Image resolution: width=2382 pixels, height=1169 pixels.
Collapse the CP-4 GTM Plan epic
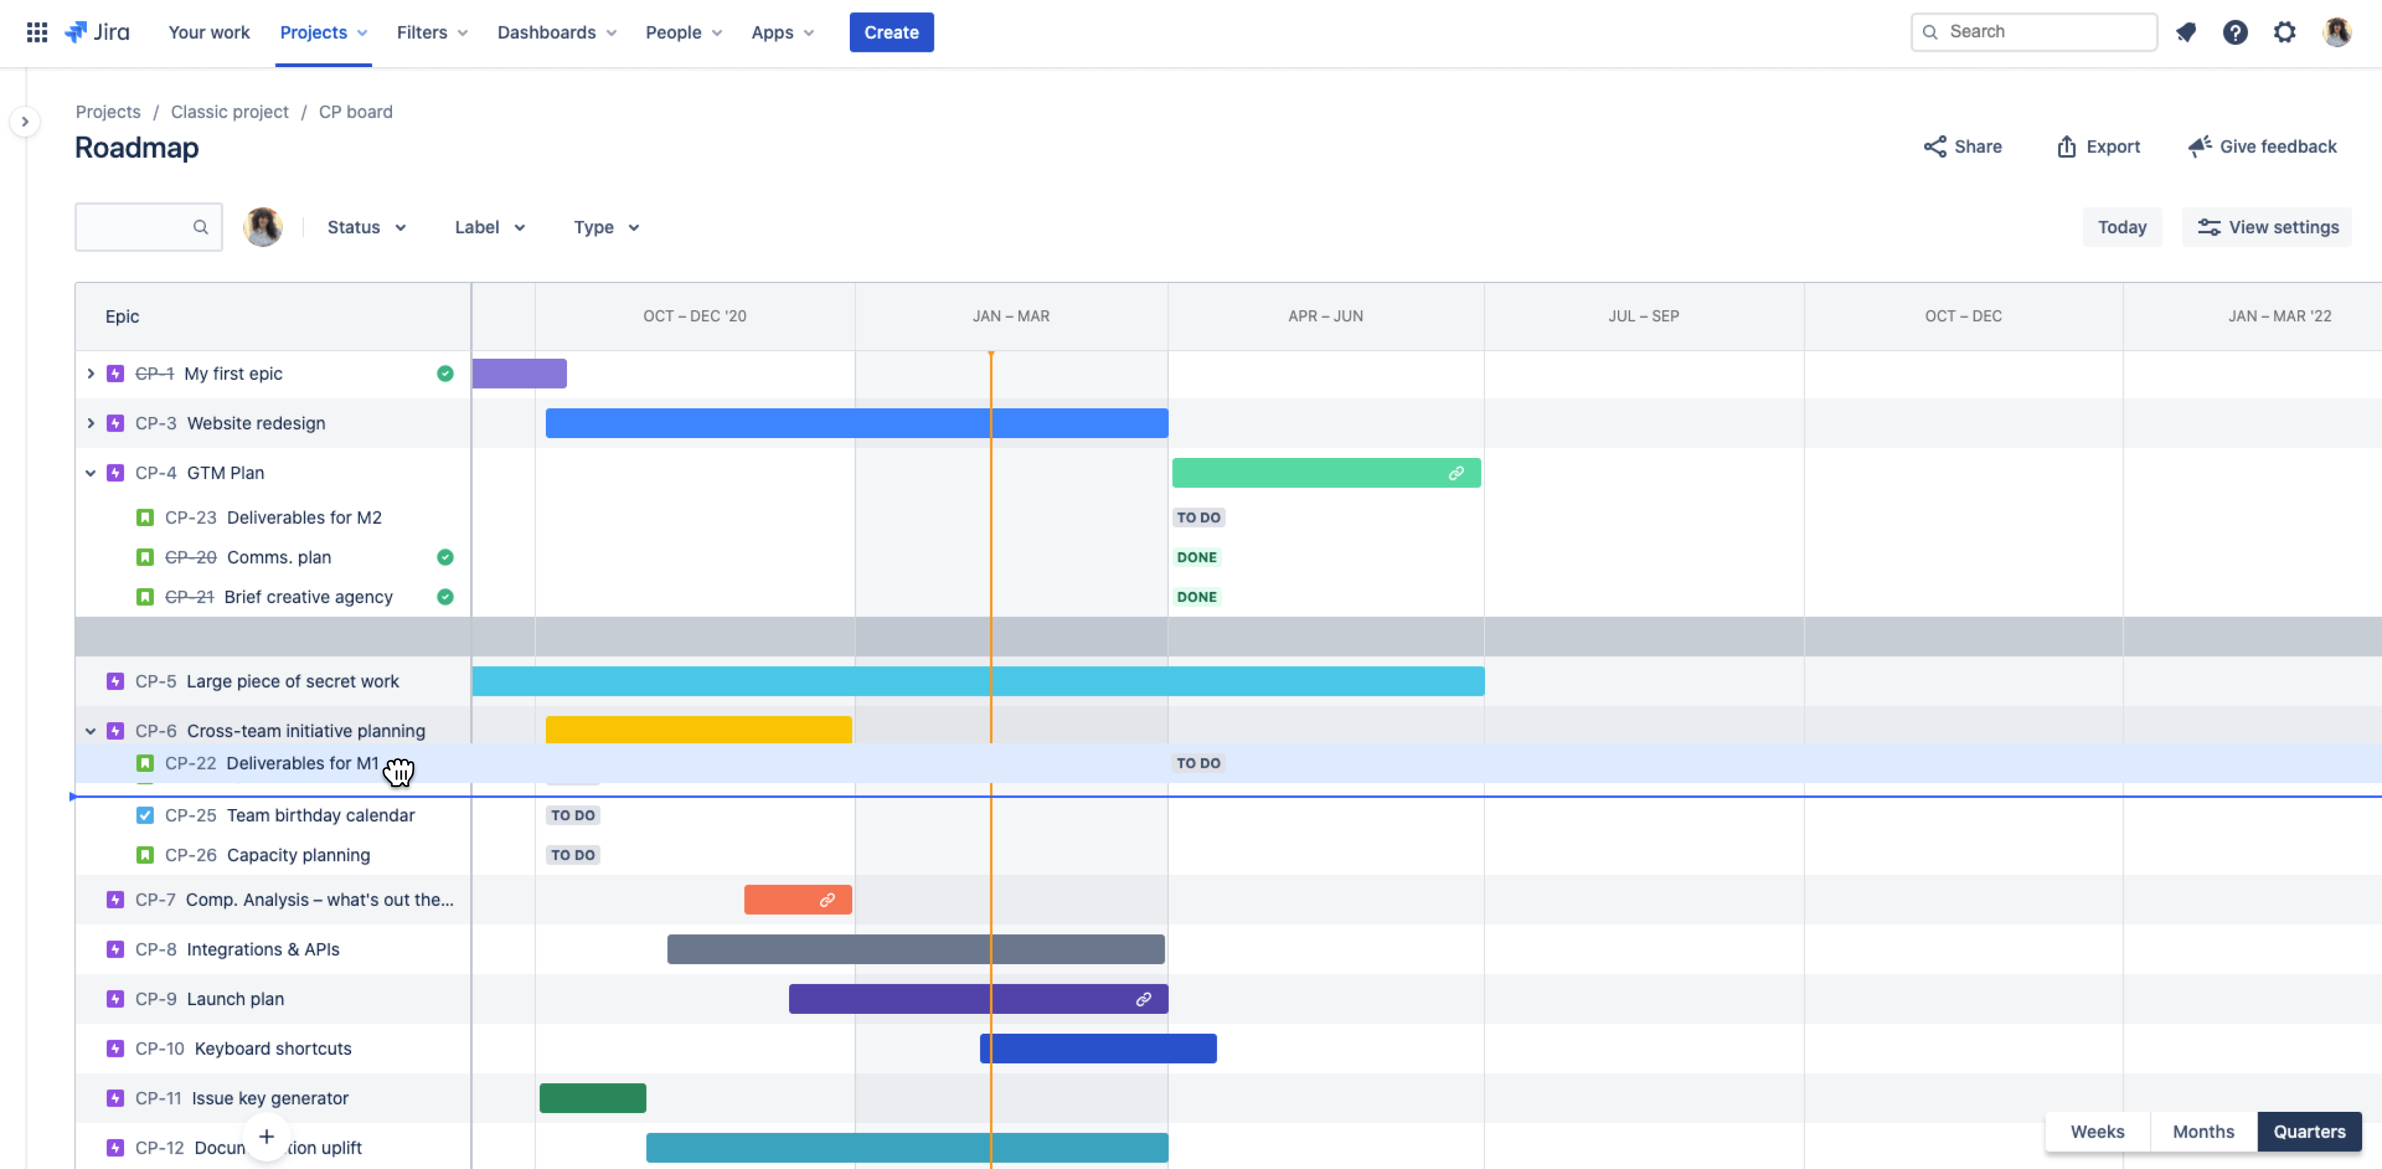pos(90,473)
